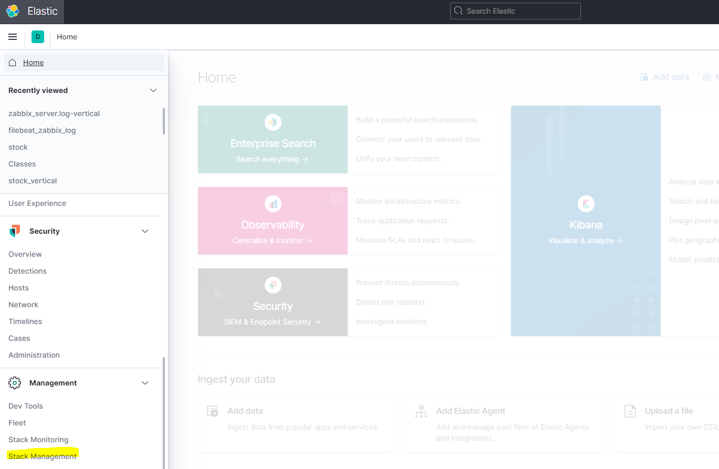Click the Management section heading

tap(53, 383)
